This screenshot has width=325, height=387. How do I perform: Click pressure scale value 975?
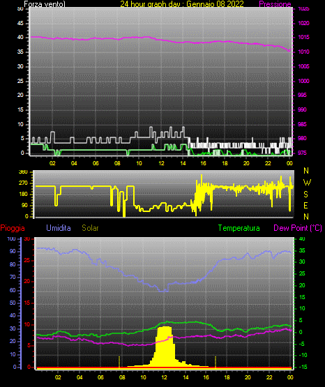tap(302, 153)
